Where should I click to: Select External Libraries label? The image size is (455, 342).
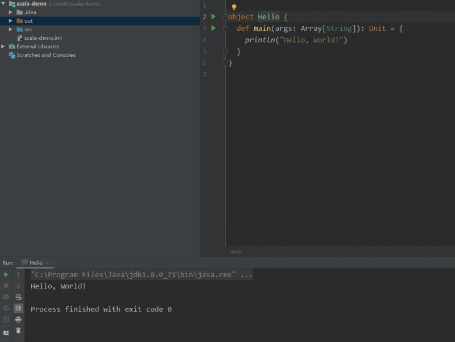click(38, 47)
